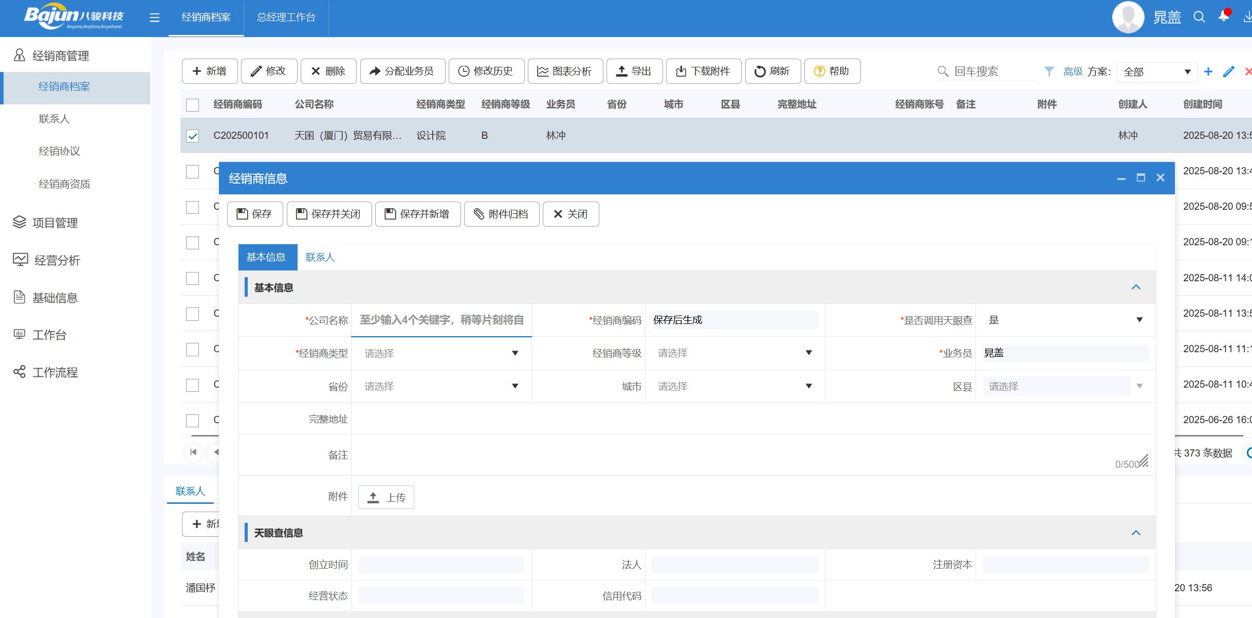
Task: Open the 总经理工作台 tab
Action: (286, 17)
